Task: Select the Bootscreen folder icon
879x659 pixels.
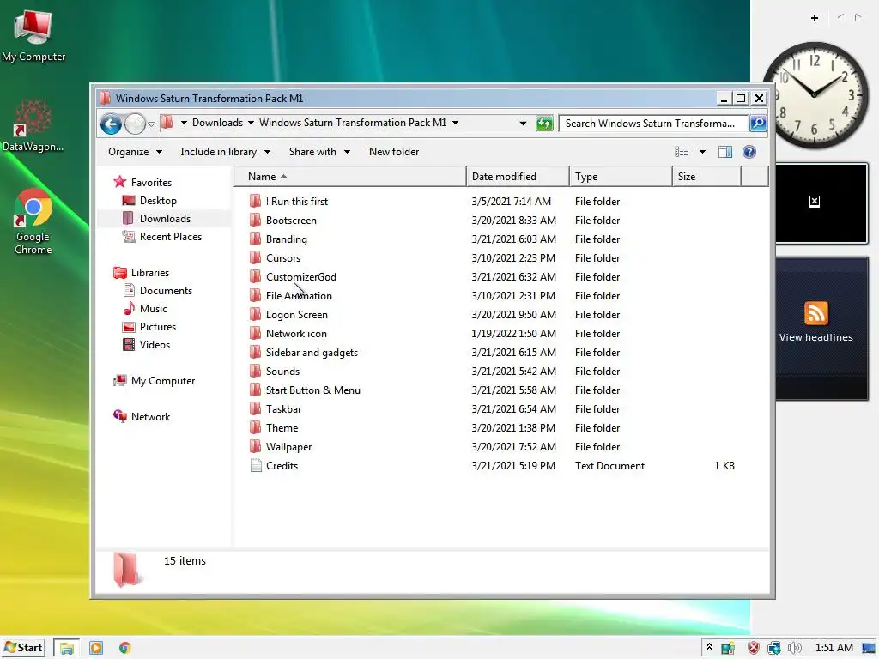Action: 256,221
